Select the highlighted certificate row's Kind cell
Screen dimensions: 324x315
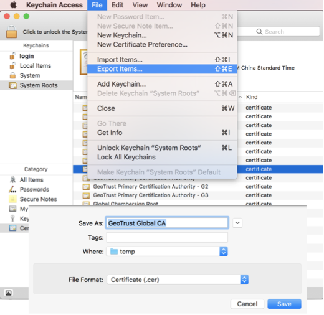pyautogui.click(x=259, y=169)
